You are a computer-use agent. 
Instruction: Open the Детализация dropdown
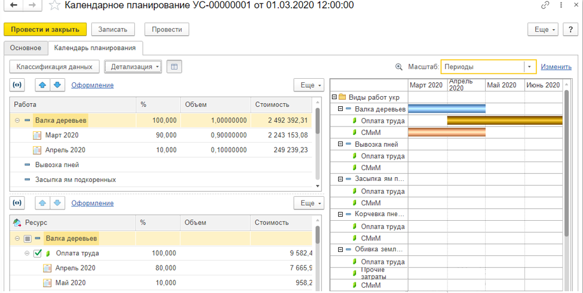[134, 67]
